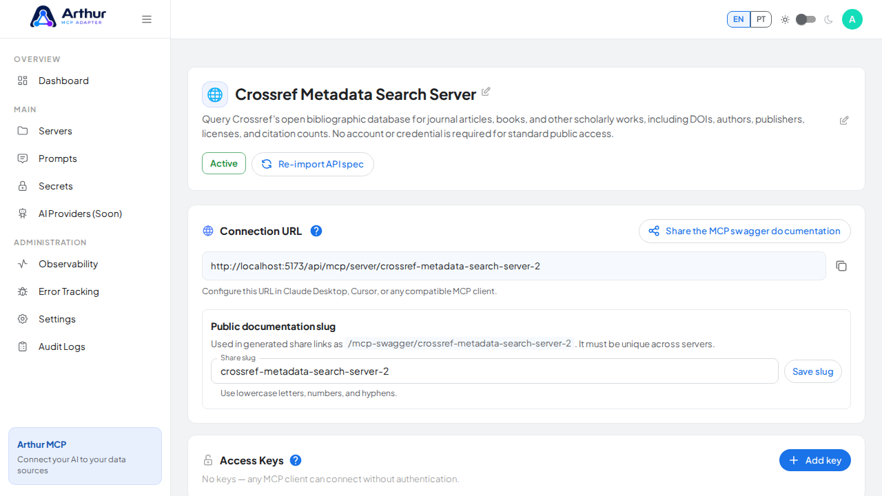Open Secrets page
This screenshot has height=496, width=882.
pos(85,186)
